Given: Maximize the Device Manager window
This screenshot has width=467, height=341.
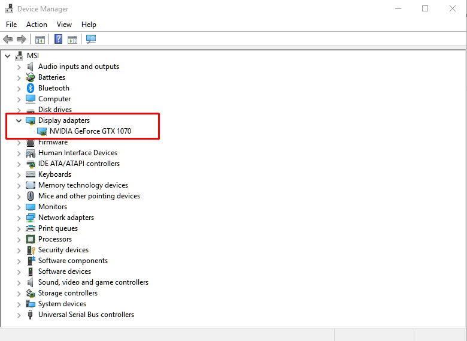Looking at the screenshot, I should [x=425, y=8].
